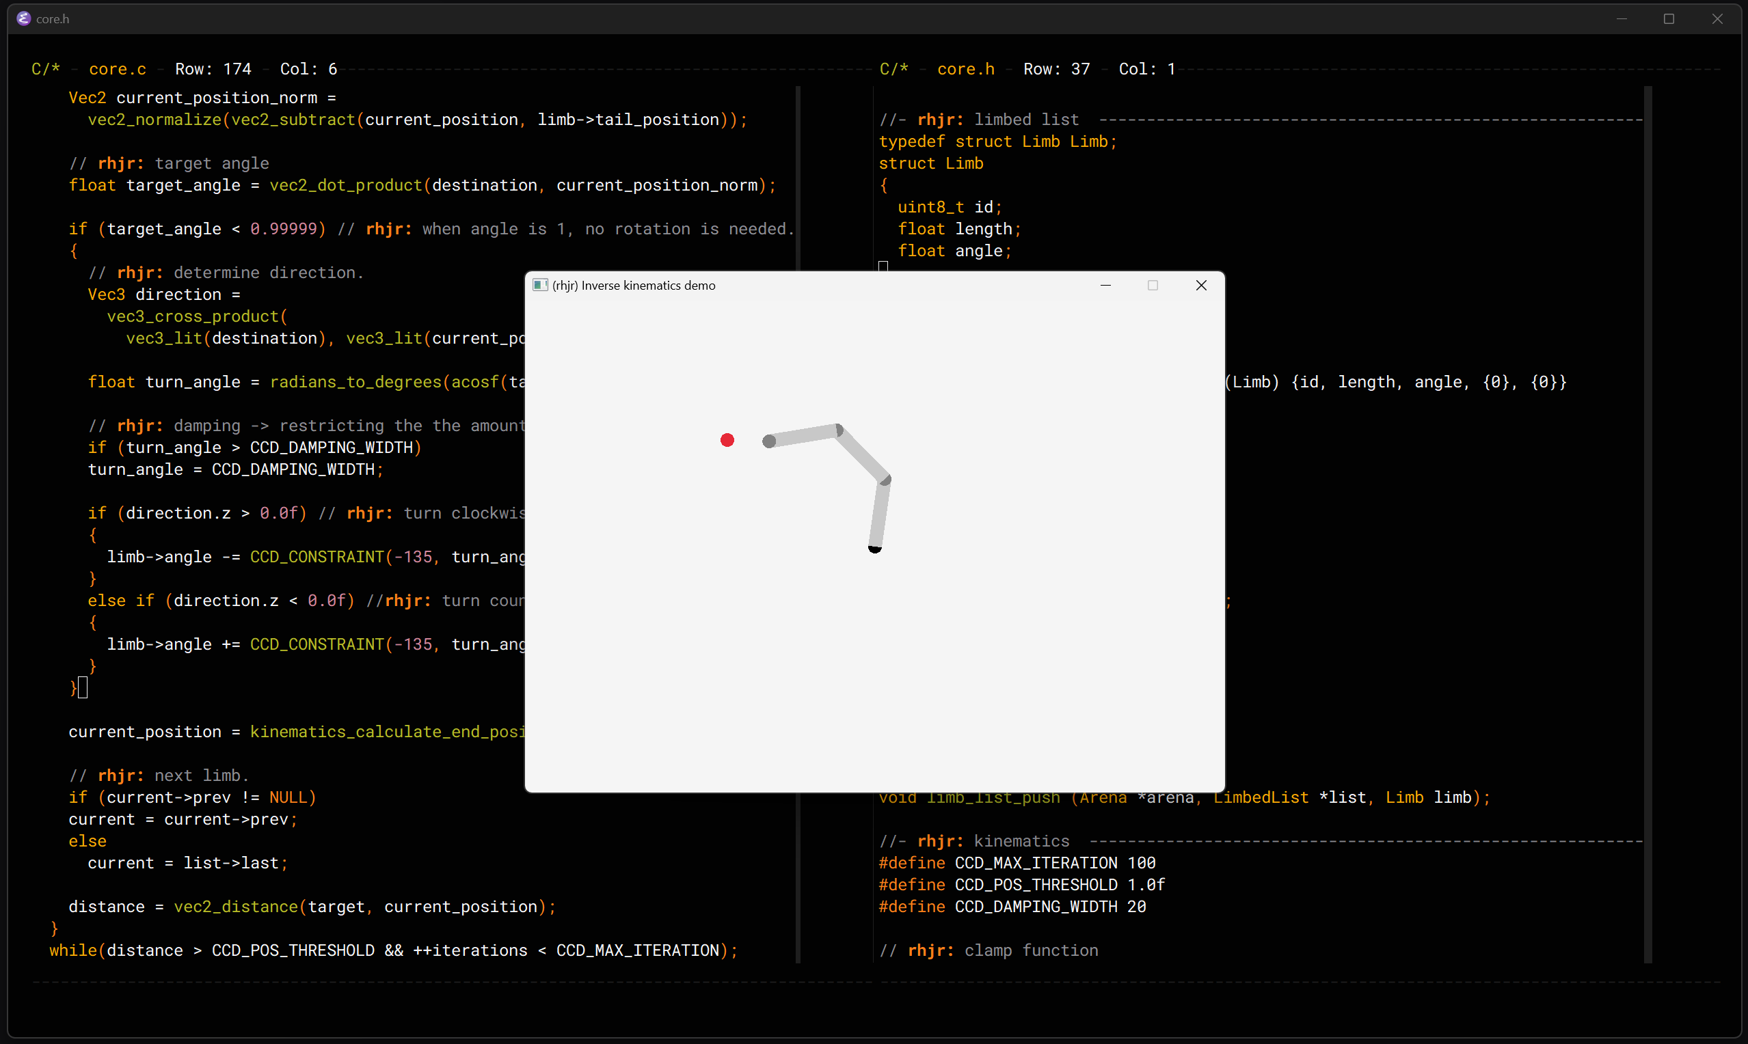Viewport: 1748px width, 1044px height.
Task: Maximize the main core.h editor window
Action: (x=1669, y=19)
